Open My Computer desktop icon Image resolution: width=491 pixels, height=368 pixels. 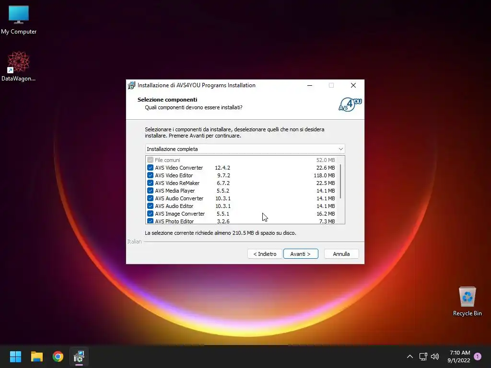(19, 19)
